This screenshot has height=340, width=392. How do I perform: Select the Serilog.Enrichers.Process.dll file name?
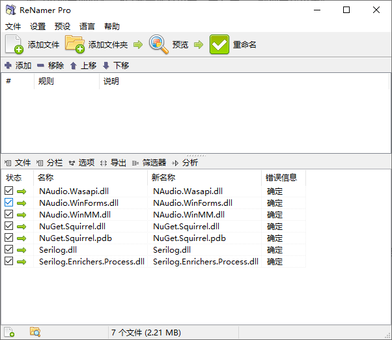92,261
